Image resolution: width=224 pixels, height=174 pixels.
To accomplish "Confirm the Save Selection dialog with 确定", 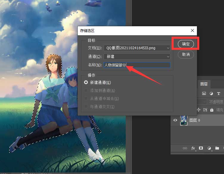I will (x=186, y=44).
